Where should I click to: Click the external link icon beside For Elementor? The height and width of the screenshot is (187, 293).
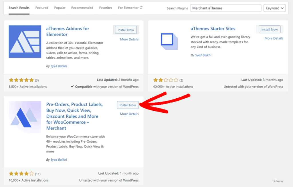tap(141, 7)
